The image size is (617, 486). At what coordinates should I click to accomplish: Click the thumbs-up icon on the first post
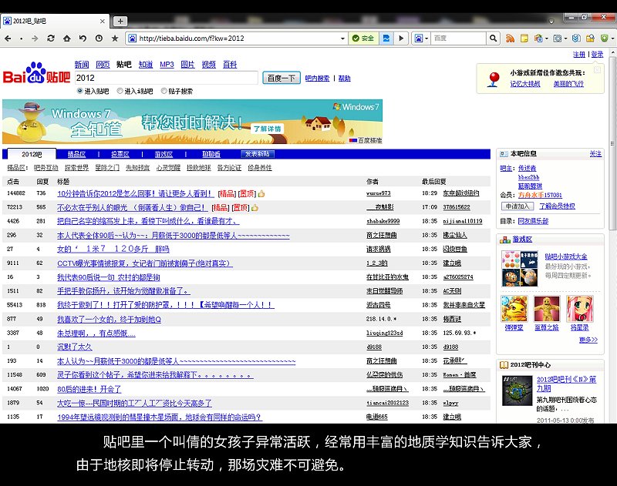261,193
